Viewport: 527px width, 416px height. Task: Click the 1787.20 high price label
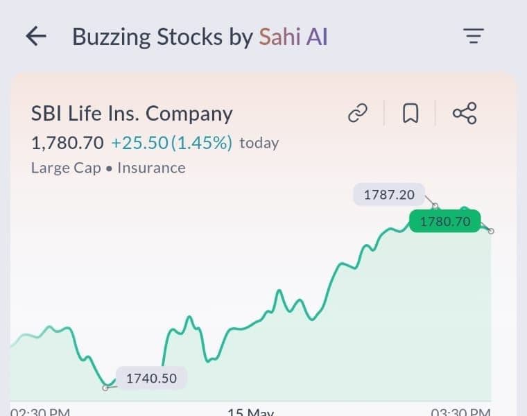(389, 195)
